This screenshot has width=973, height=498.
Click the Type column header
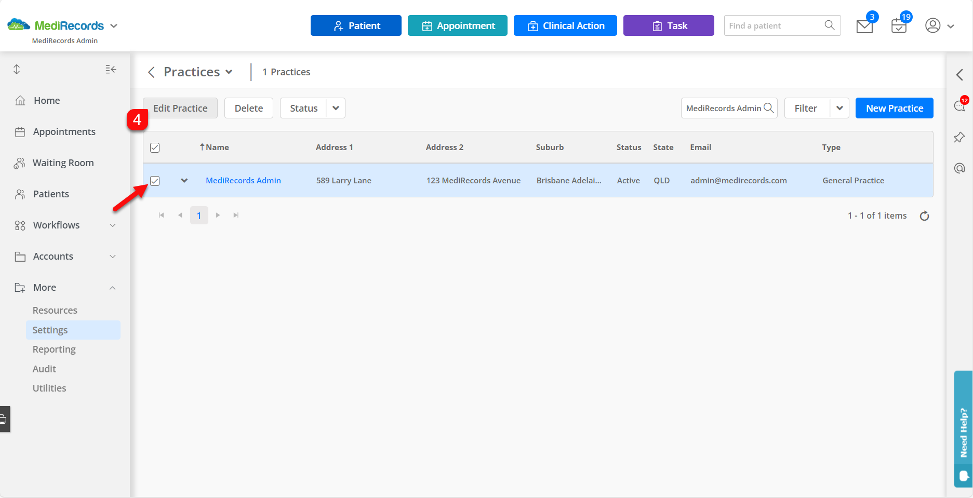(831, 147)
